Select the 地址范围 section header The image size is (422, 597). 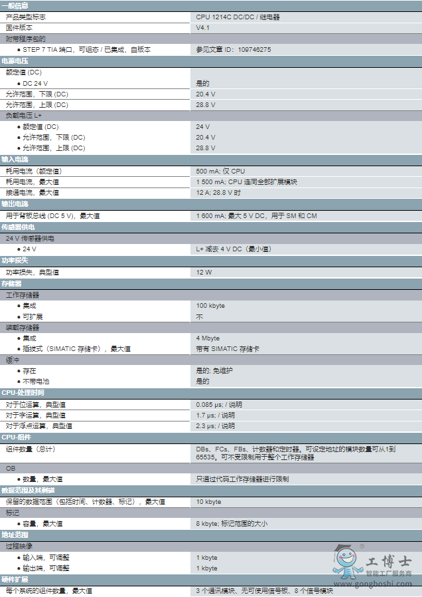[15, 535]
